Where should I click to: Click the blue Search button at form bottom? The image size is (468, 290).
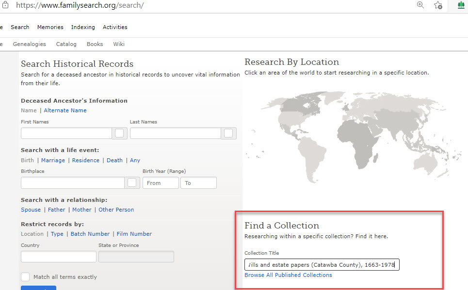[x=38, y=288]
